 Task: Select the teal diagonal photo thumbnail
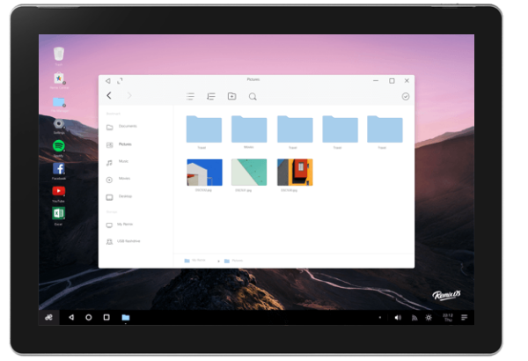(x=249, y=173)
